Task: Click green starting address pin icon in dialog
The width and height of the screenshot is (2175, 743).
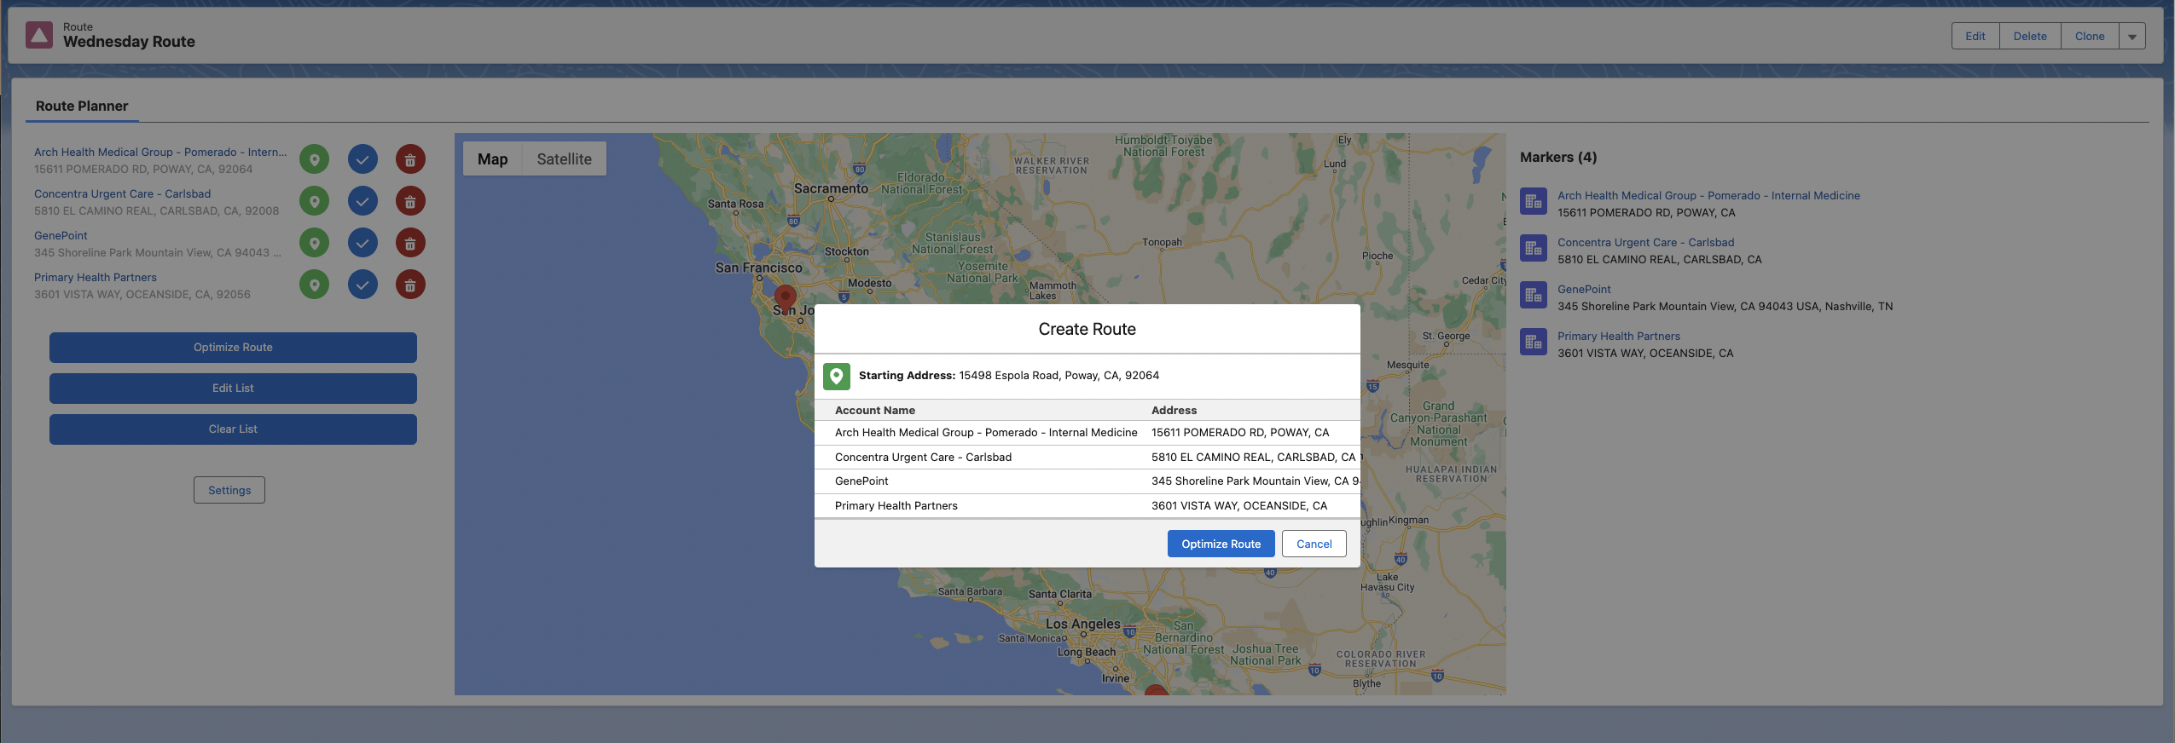Action: [837, 376]
